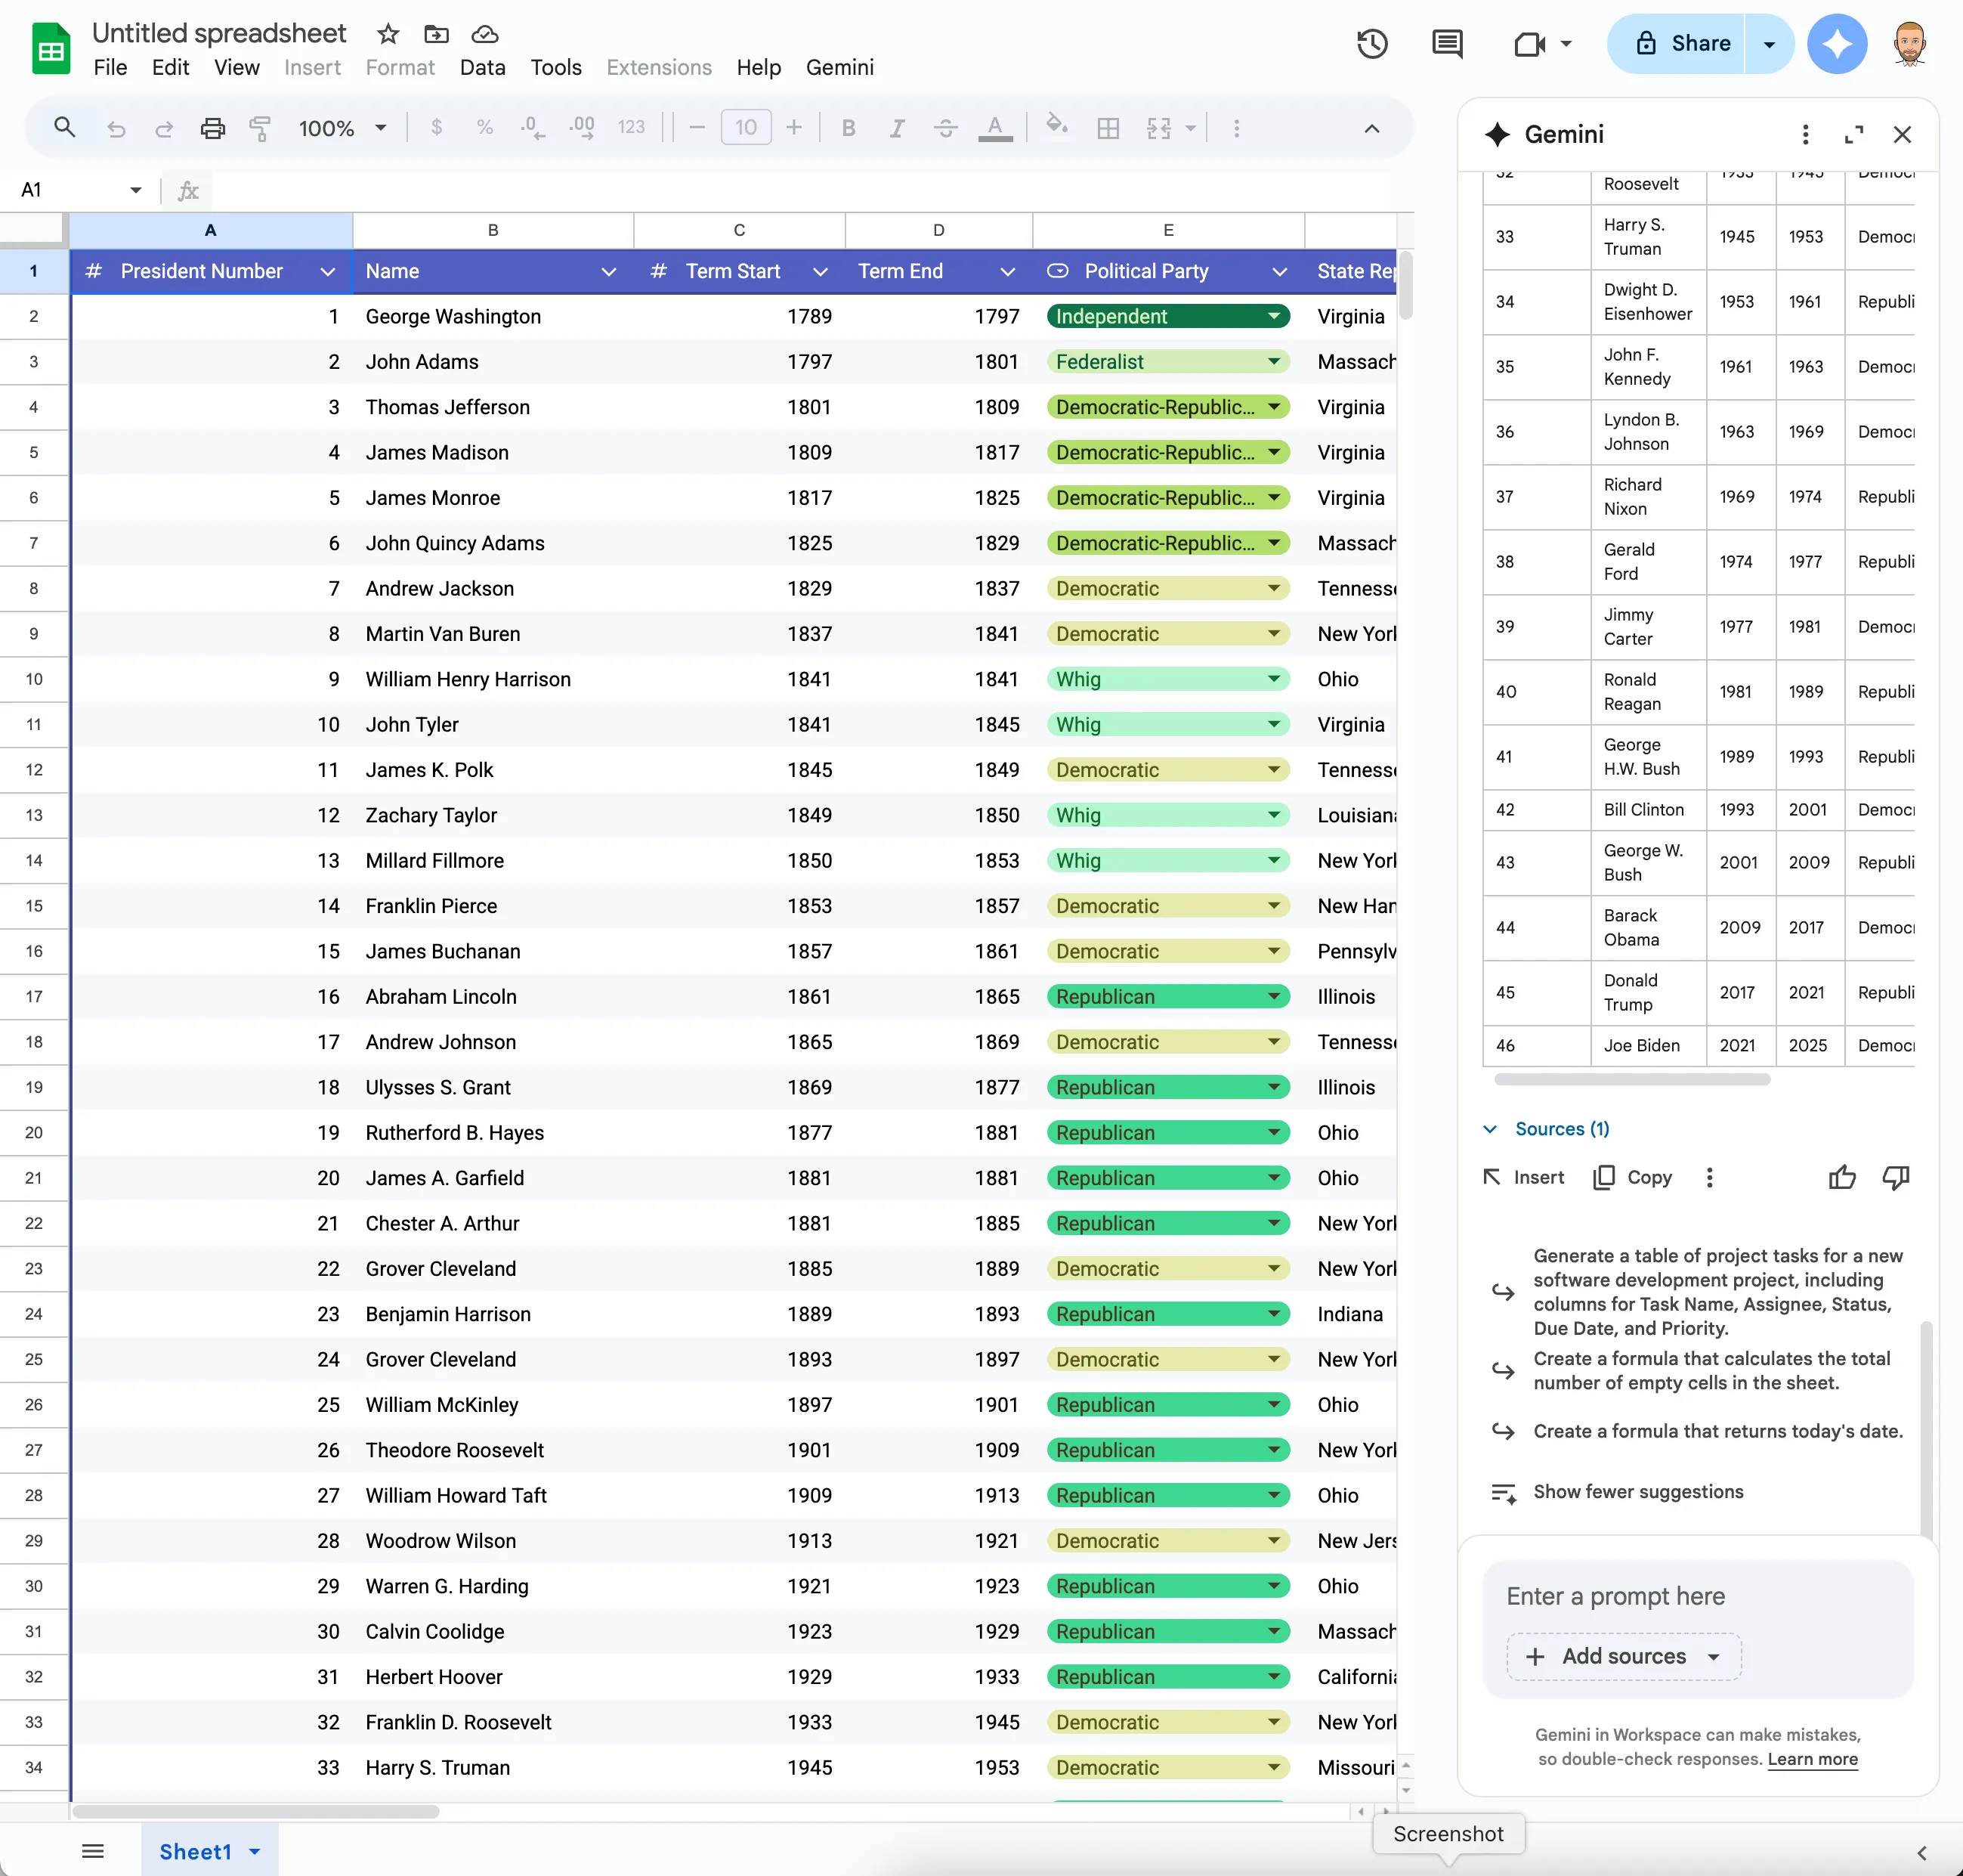The height and width of the screenshot is (1876, 1963).
Task: Open the Print dialog icon
Action: point(213,128)
